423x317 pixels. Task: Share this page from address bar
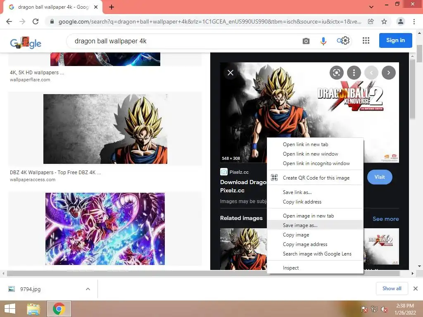pyautogui.click(x=371, y=21)
